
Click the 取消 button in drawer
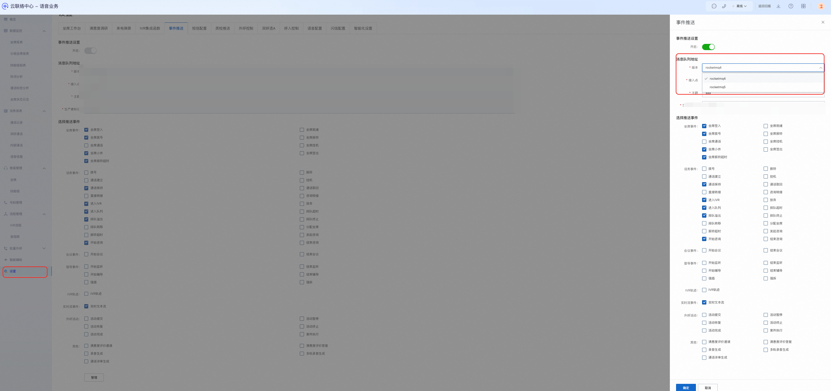[708, 387]
